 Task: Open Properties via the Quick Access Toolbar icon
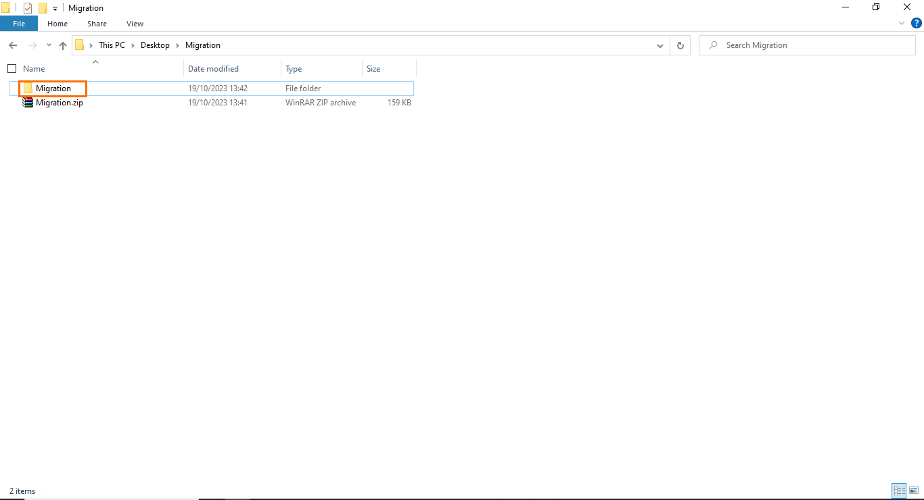tap(27, 7)
